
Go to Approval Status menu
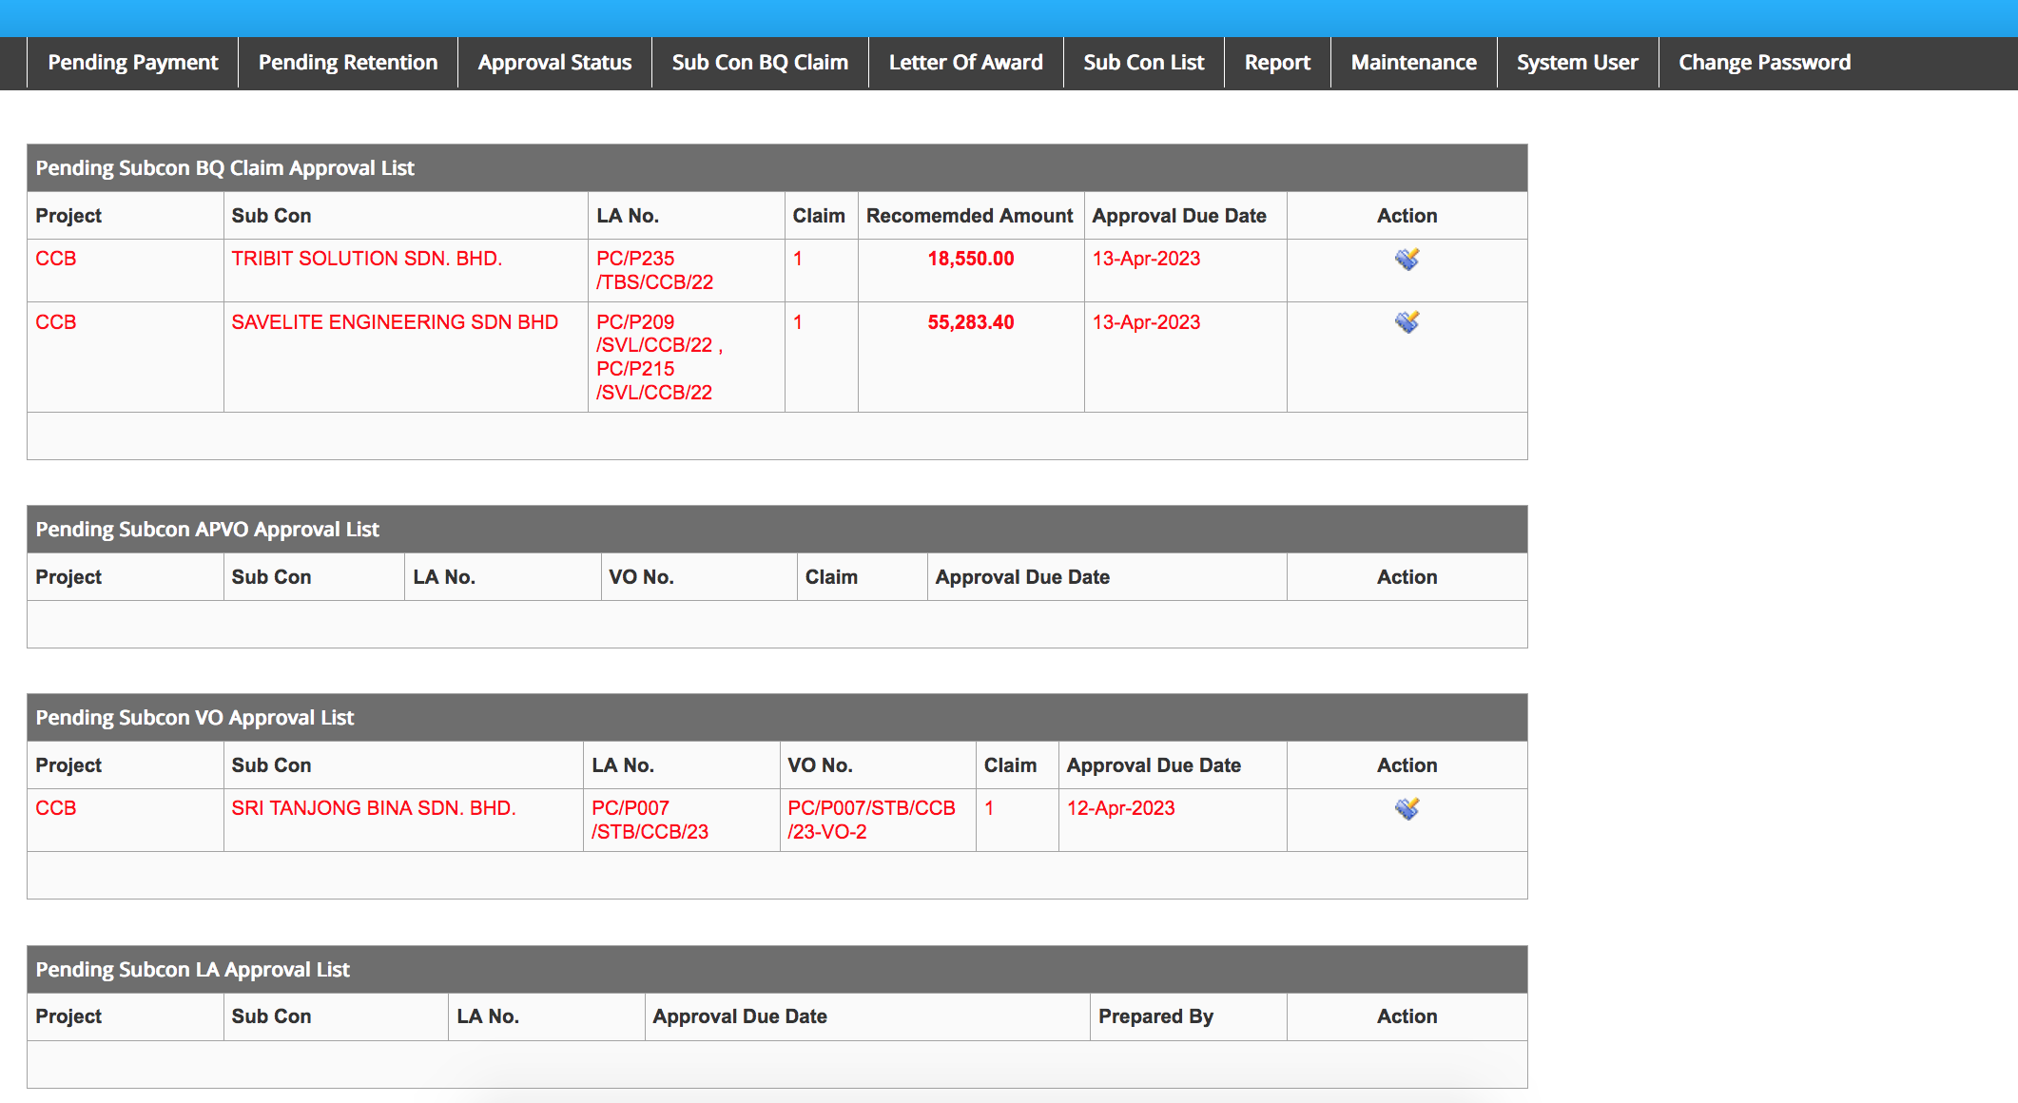(554, 63)
